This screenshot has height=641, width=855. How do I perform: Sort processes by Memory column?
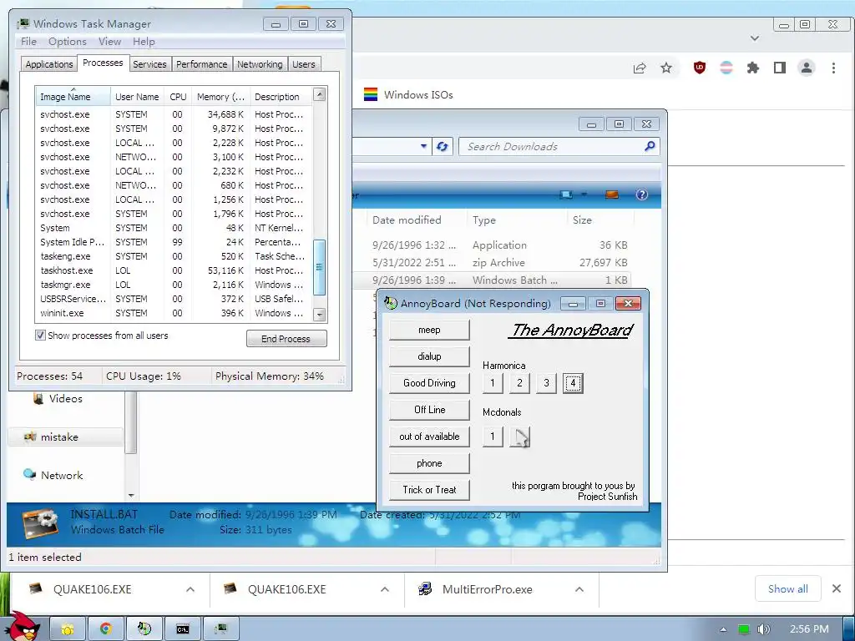point(220,97)
